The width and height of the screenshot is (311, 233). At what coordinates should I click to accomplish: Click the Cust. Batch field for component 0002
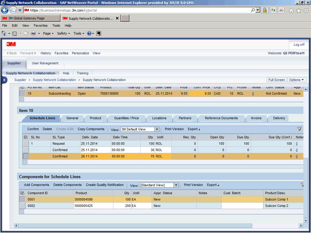(x=242, y=206)
